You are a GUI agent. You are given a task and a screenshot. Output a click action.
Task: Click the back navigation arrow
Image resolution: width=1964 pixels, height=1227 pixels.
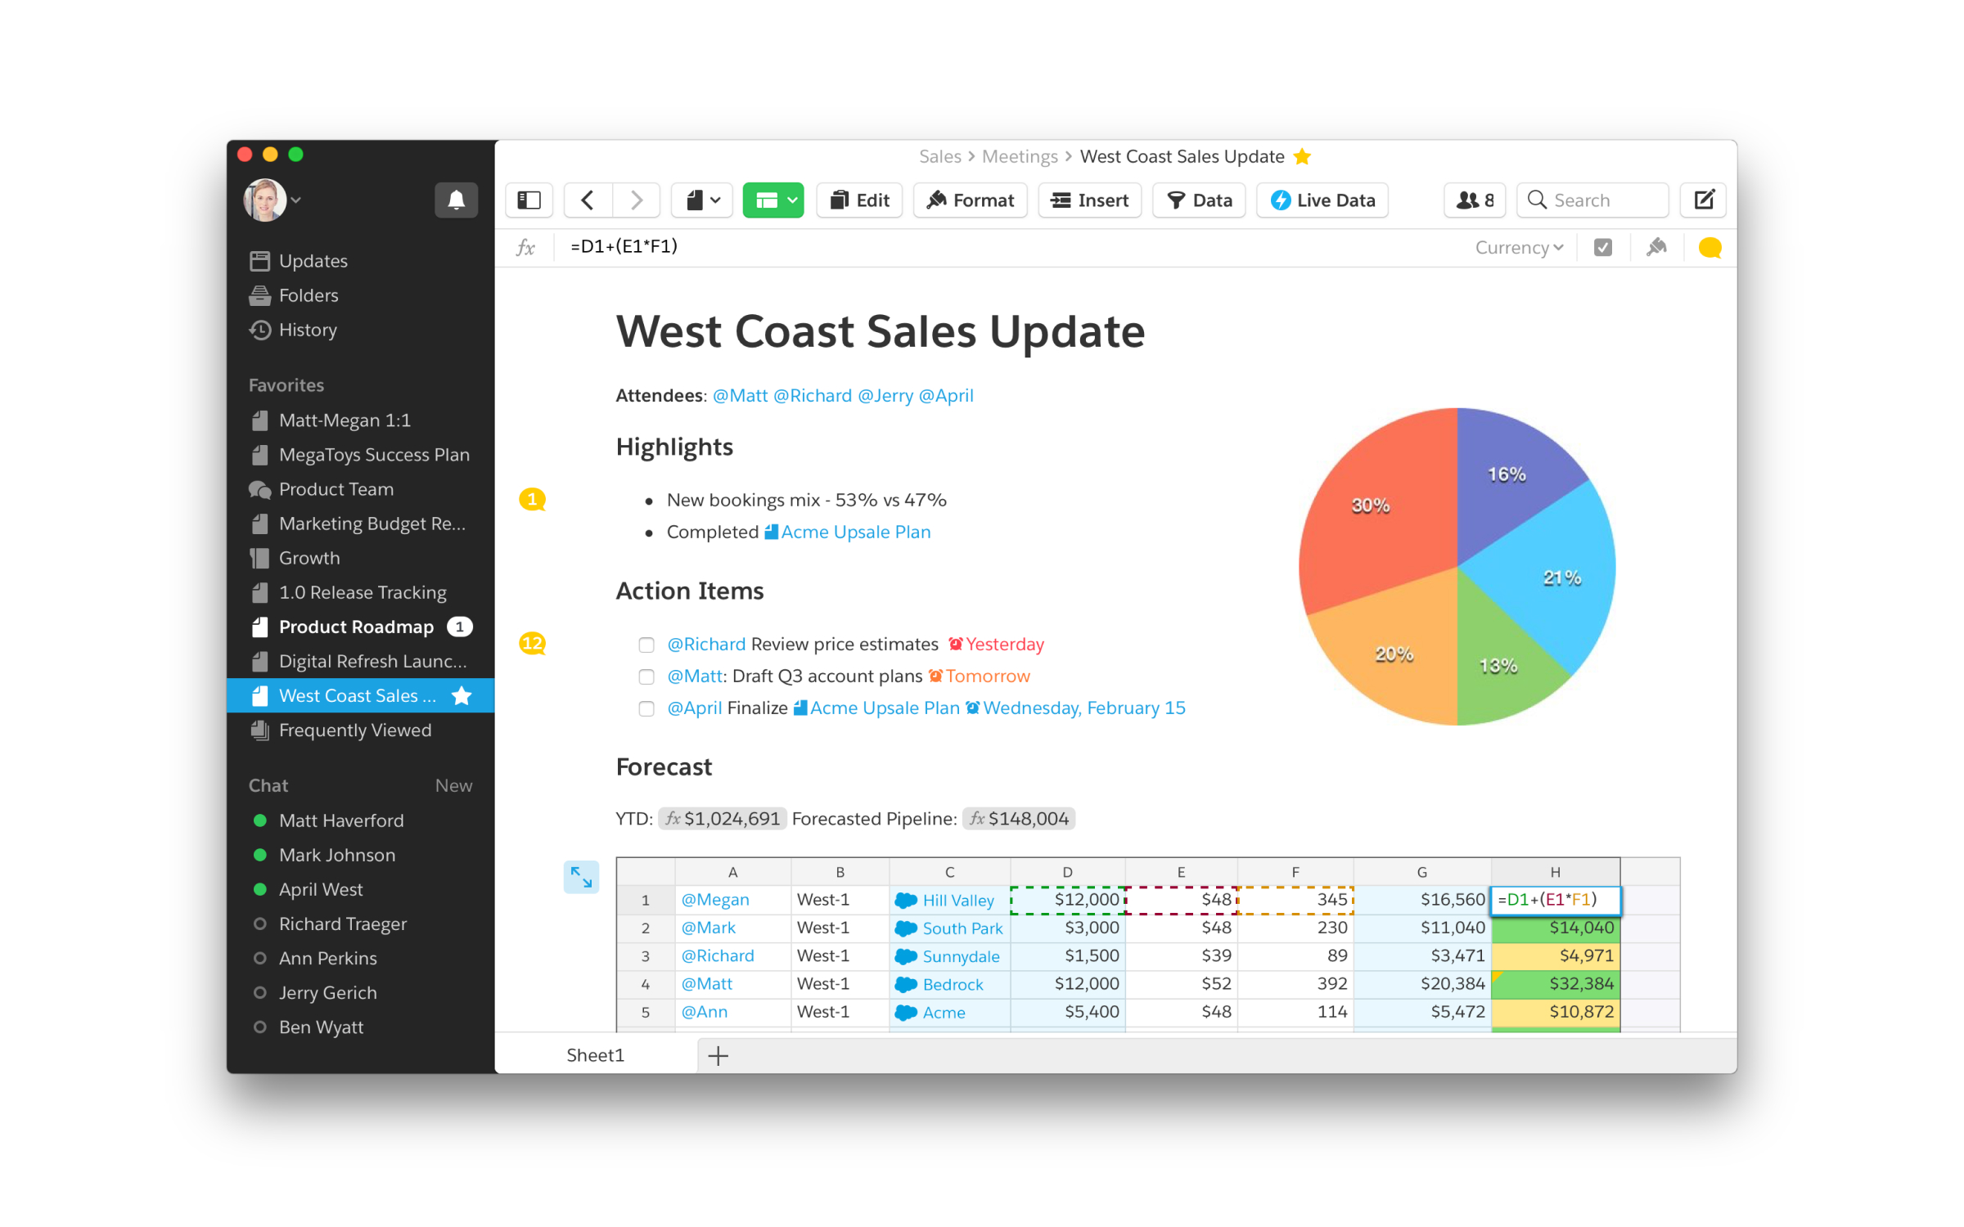click(588, 200)
